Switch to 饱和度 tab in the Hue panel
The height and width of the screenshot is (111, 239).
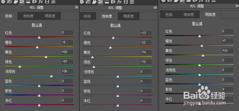(28, 16)
